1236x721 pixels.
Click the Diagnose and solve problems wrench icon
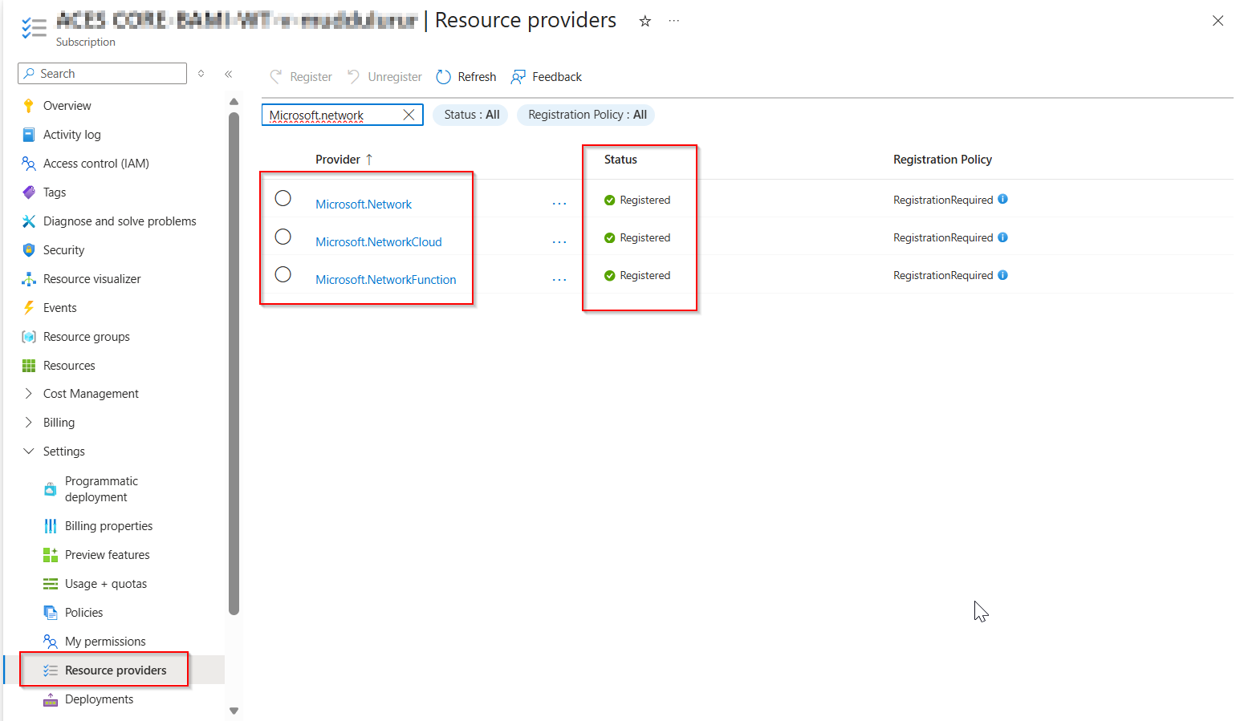(29, 221)
